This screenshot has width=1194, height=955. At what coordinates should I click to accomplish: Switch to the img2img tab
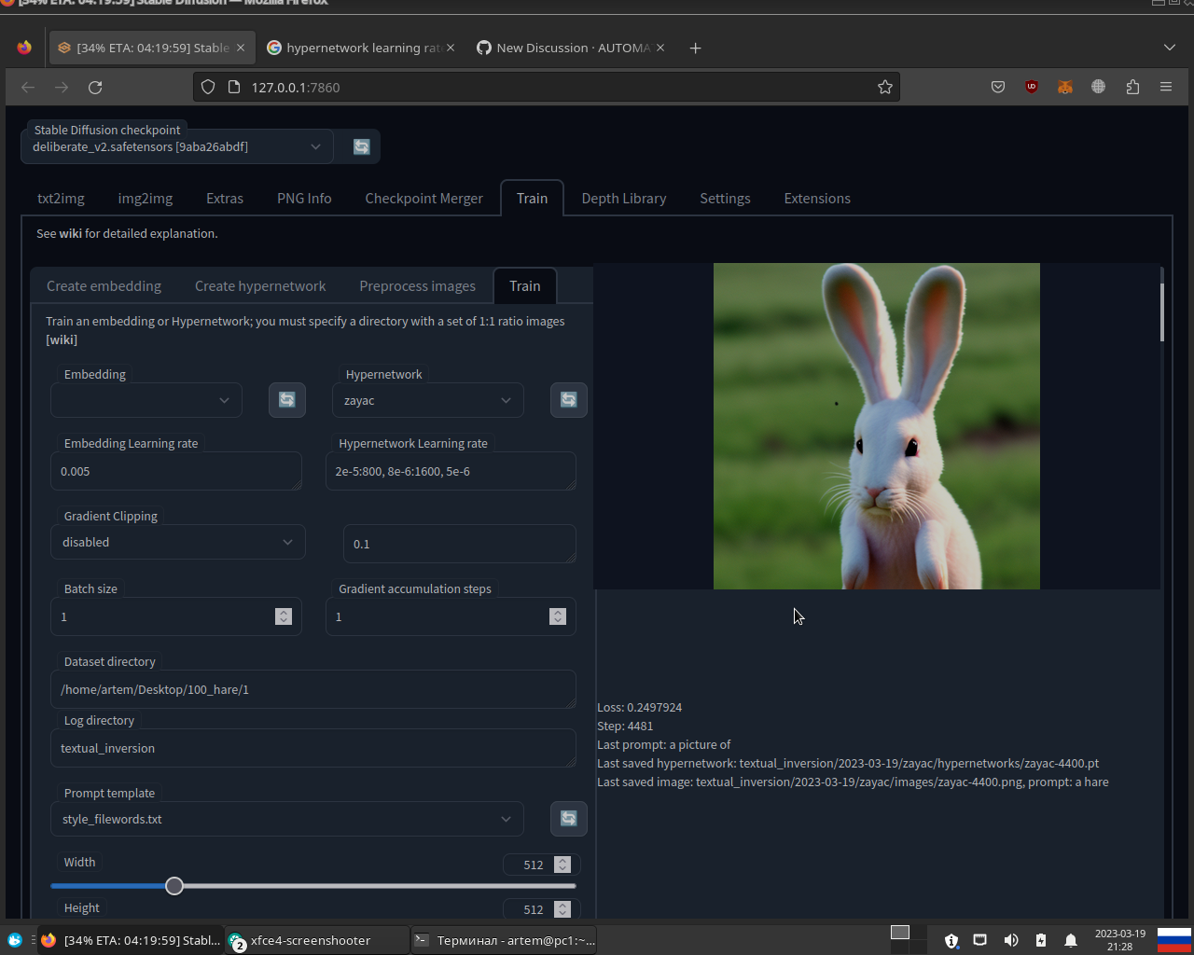pos(146,198)
